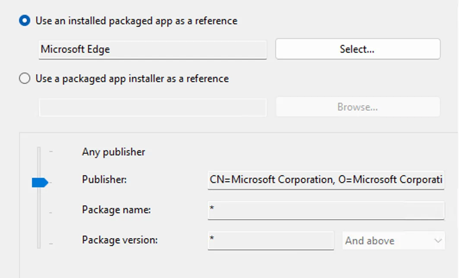Click the empty installer path field
The width and height of the screenshot is (459, 278).
click(x=153, y=107)
